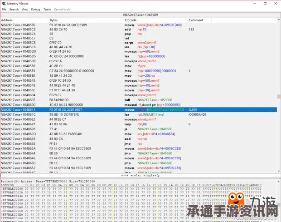Select mov r8,rcx row
This screenshot has width=281, height=222.
point(139,66)
